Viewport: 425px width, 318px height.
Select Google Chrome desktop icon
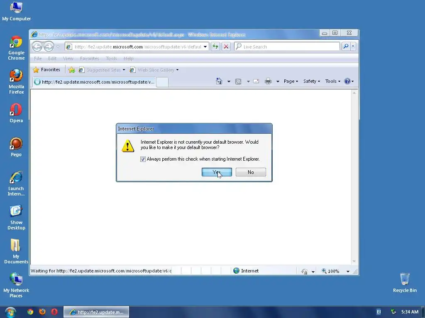pyautogui.click(x=16, y=48)
